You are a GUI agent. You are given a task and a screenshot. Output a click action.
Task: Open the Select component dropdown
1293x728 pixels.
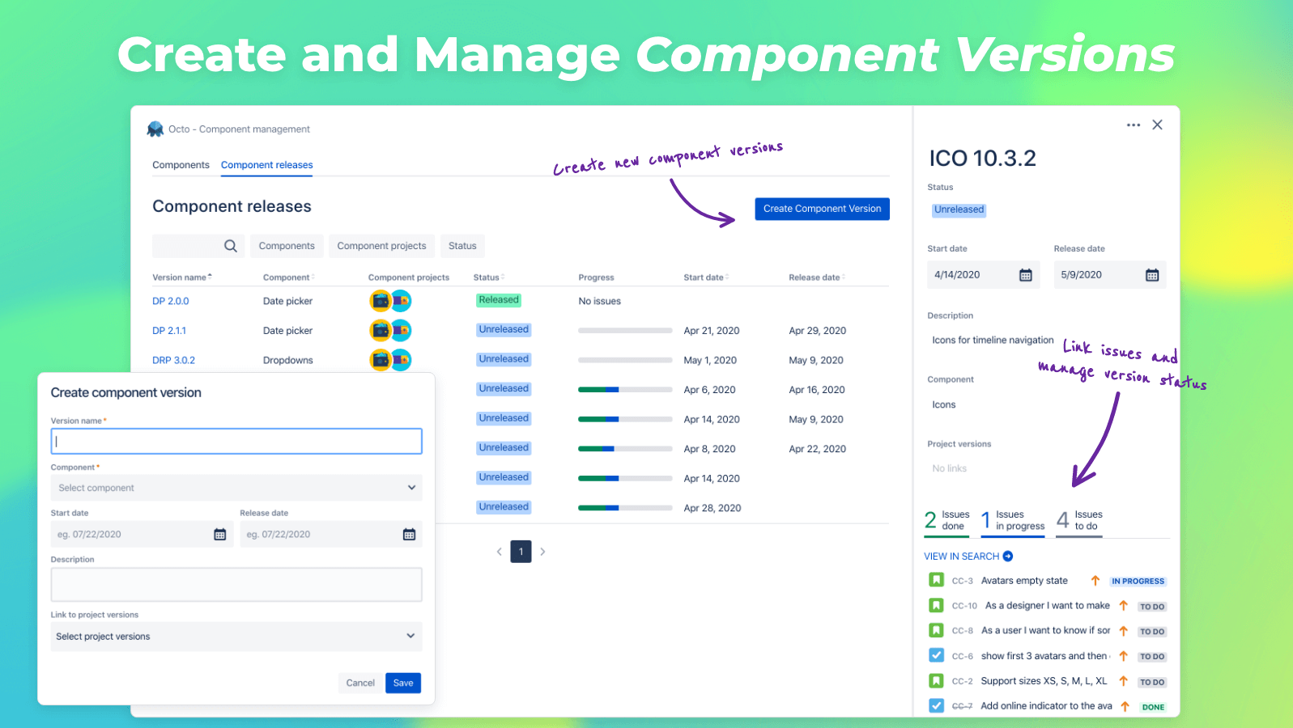(236, 488)
